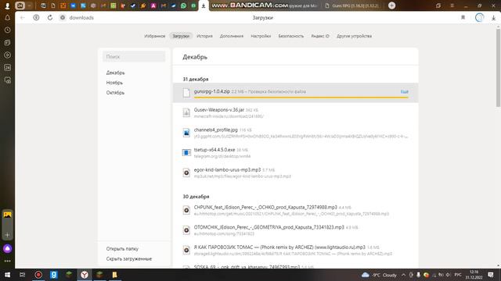
Task: Click Скрыть загруженные link
Action: coord(128,258)
